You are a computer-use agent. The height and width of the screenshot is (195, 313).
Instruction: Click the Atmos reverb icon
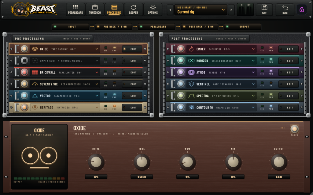point(191,73)
